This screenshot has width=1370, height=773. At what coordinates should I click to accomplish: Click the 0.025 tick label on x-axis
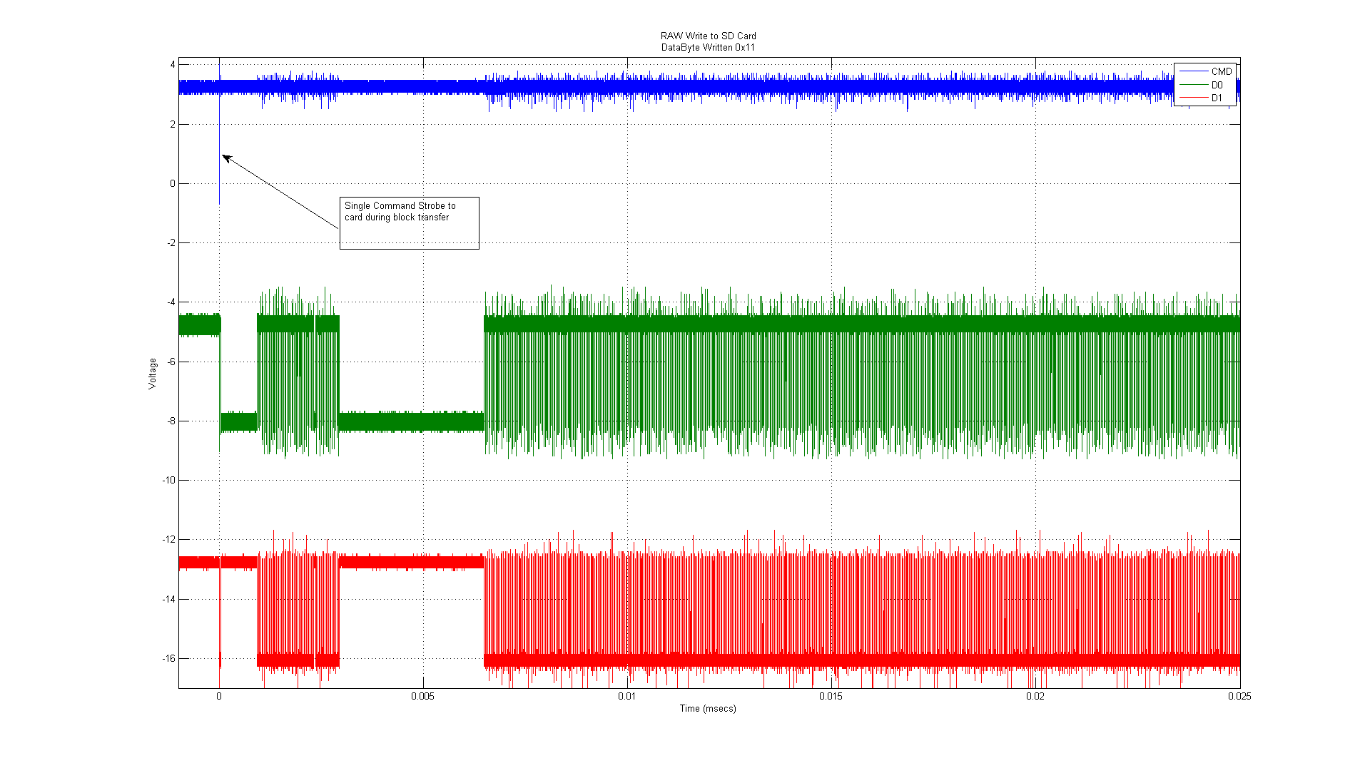pos(1239,697)
